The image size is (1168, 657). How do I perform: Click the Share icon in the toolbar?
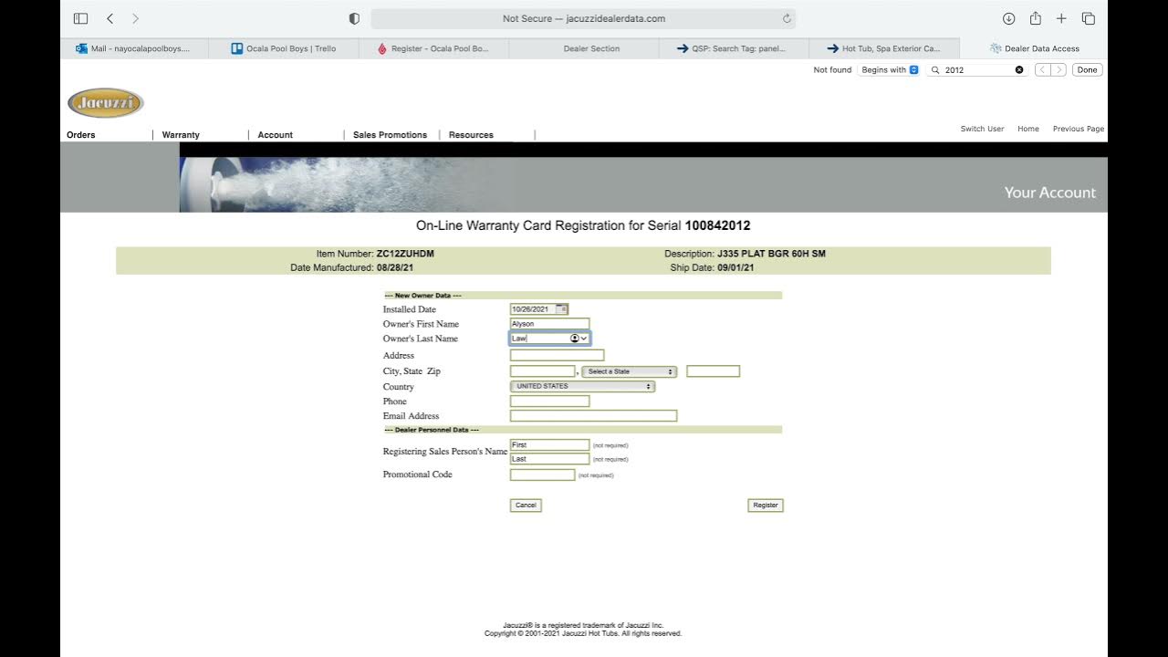pos(1036,18)
